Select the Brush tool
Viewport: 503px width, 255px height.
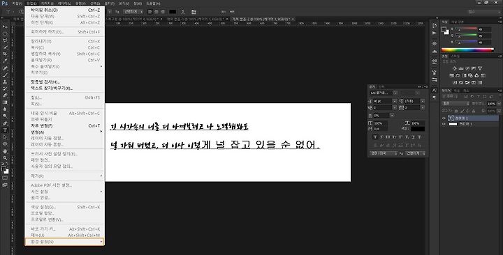point(5,75)
